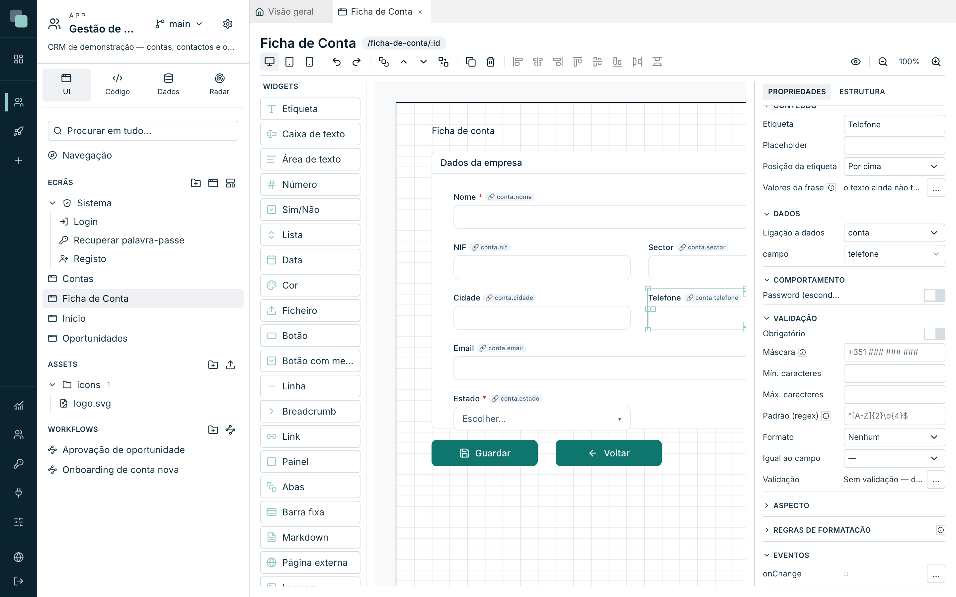
Task: Switch to the Código tab
Action: [x=117, y=85]
